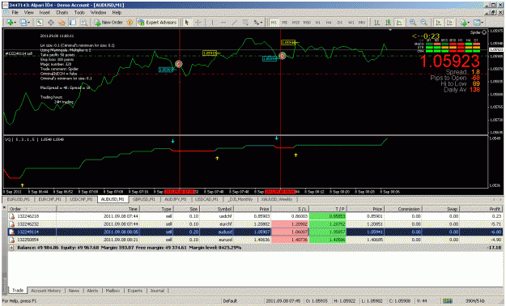Toggle the Data Window crosshair-circle icon
This screenshot has height=306, width=506.
51,23
